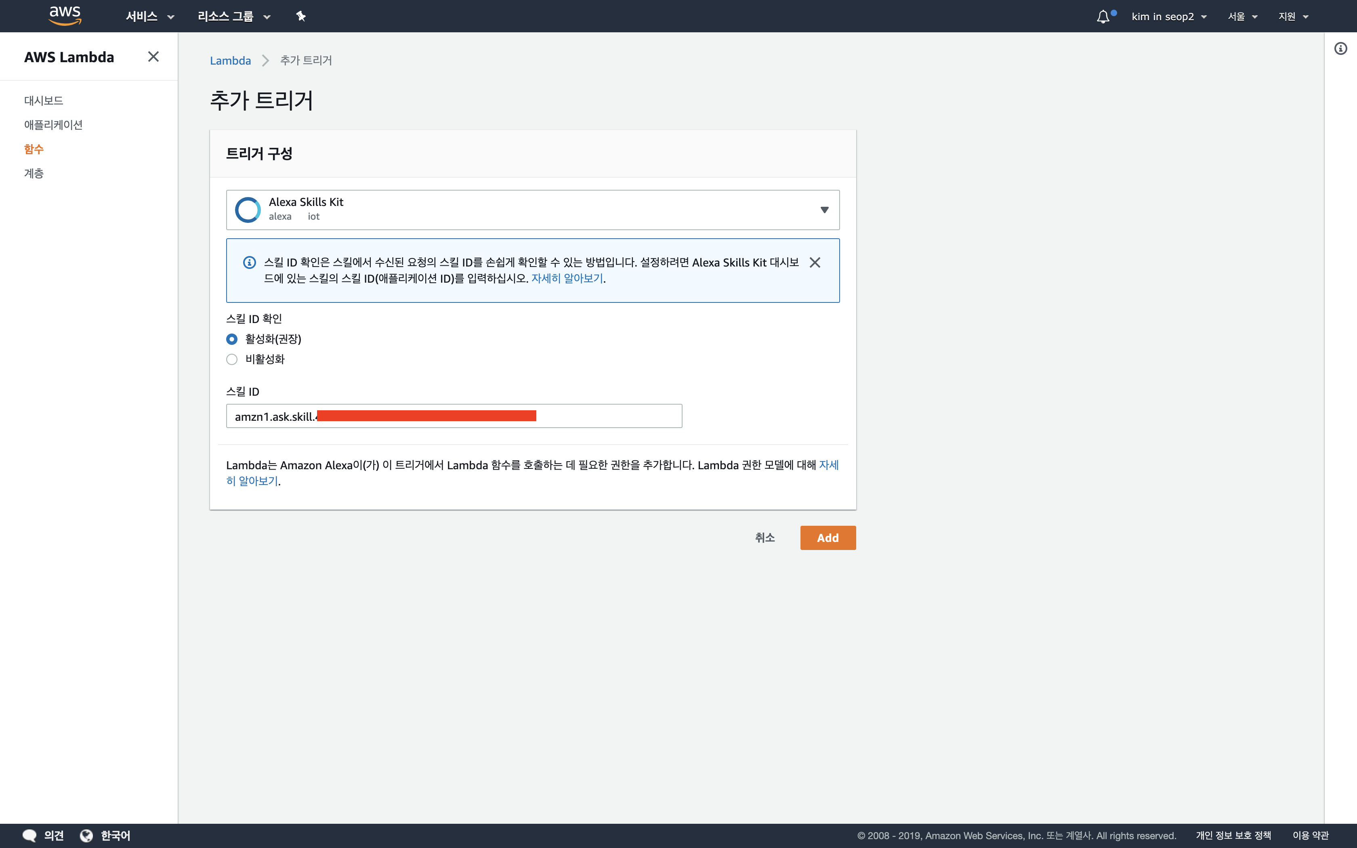Open the info panel icon at right

tap(1340, 49)
